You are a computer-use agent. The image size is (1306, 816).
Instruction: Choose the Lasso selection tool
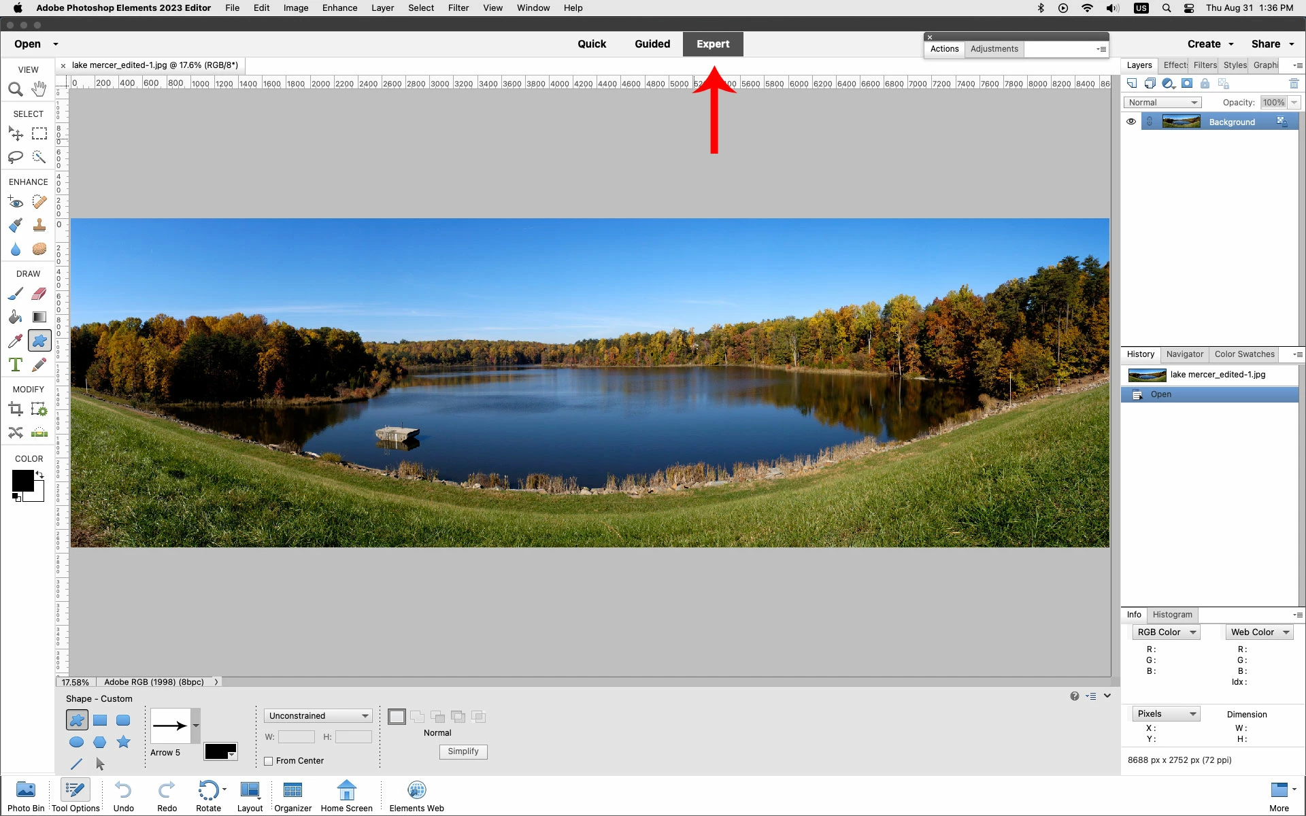coord(16,157)
